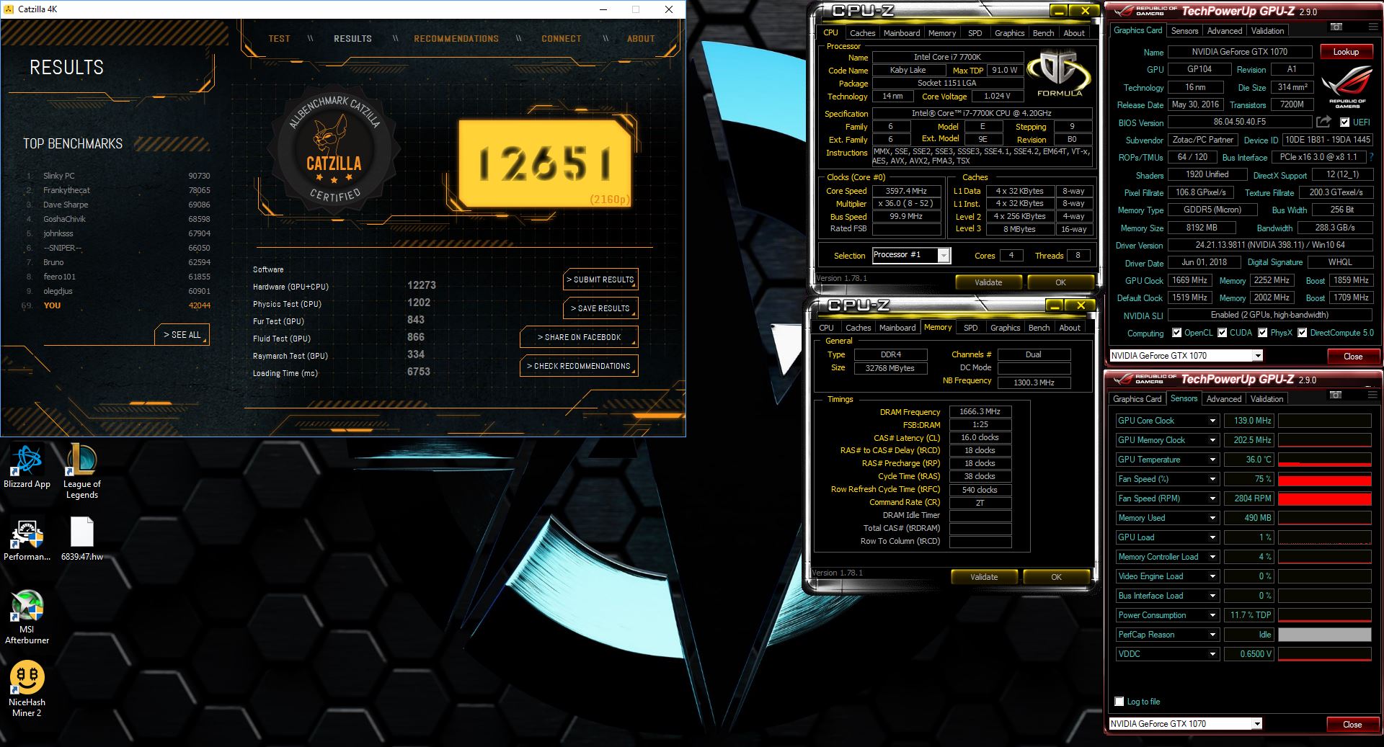Image resolution: width=1384 pixels, height=747 pixels.
Task: Switch to Caches tab in top CPU-Z
Action: tap(862, 33)
